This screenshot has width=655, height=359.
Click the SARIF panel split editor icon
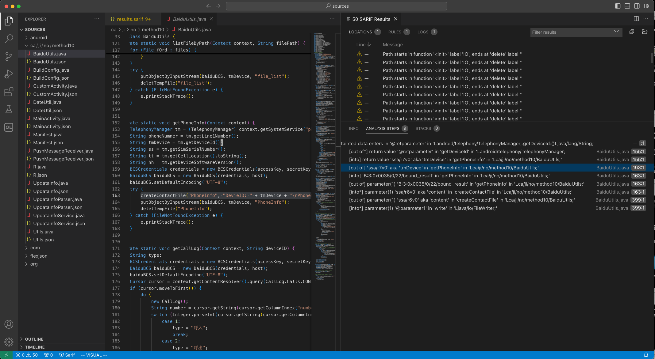[x=636, y=19]
